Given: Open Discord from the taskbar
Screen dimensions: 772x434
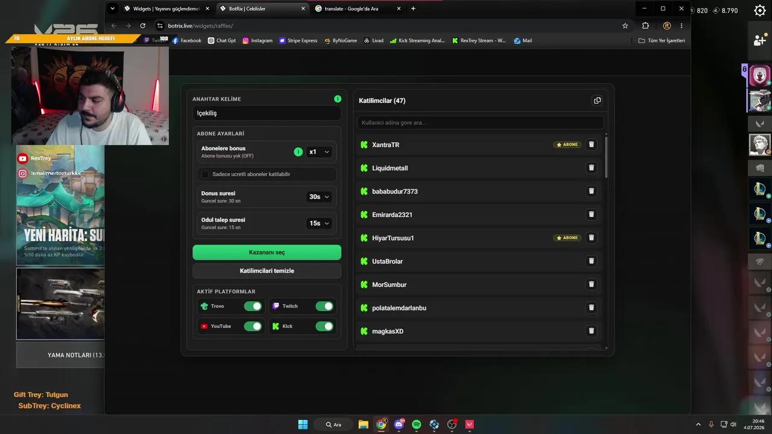Looking at the screenshot, I should coord(399,424).
